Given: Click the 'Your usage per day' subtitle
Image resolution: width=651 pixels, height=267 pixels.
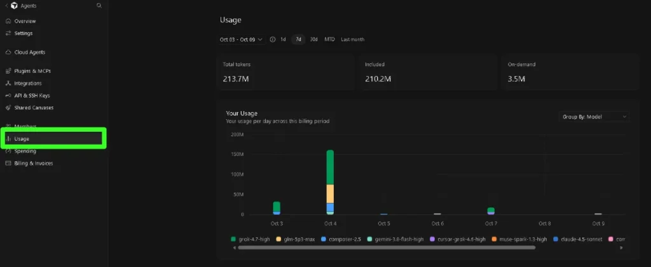Looking at the screenshot, I should tap(277, 121).
